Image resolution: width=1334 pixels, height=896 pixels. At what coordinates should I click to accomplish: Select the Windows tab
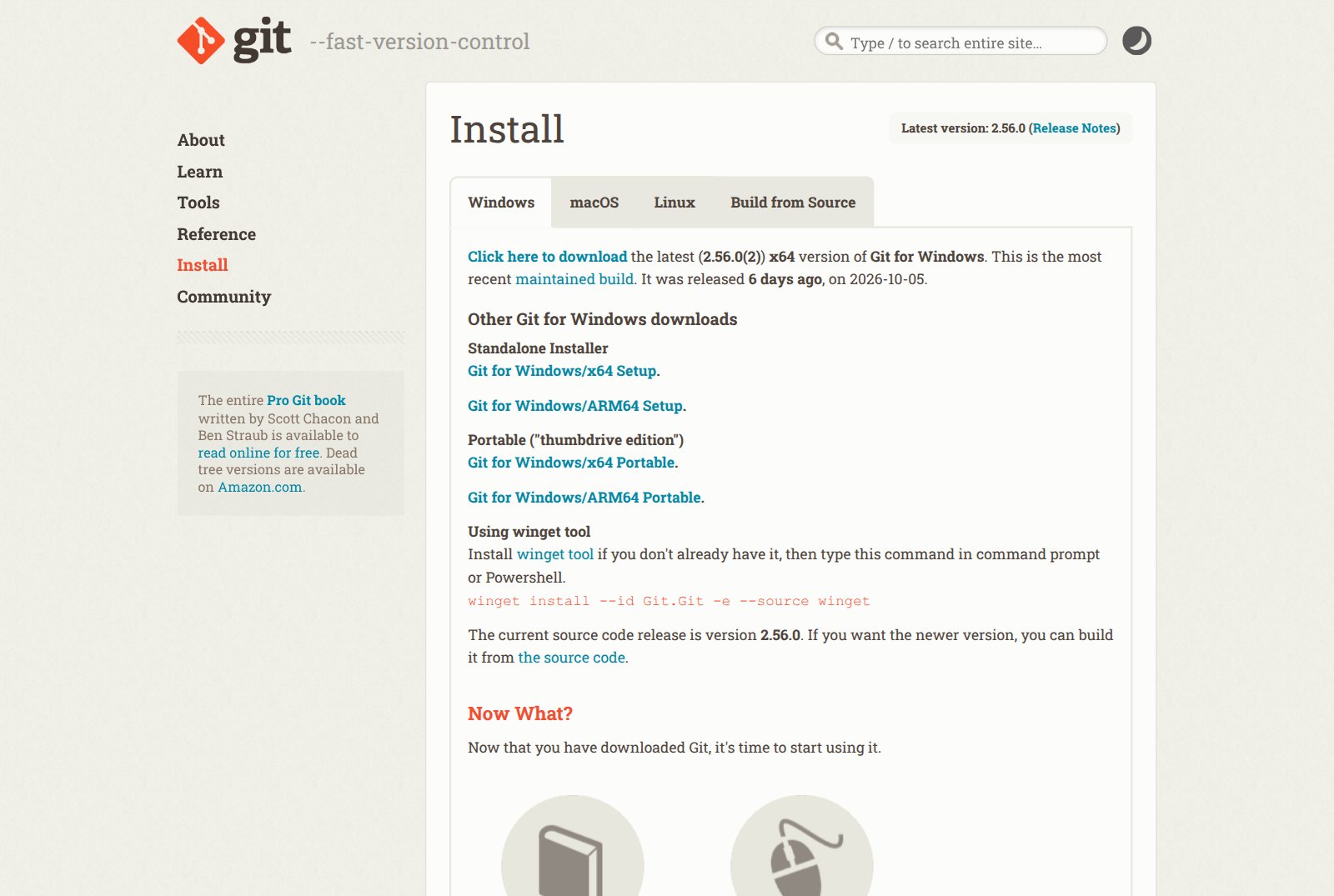(501, 203)
